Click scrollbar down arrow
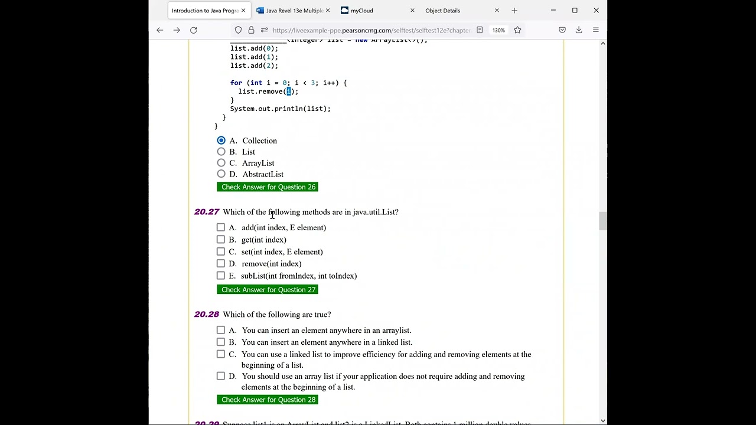Screen dimensions: 756x425 pyautogui.click(x=602, y=420)
